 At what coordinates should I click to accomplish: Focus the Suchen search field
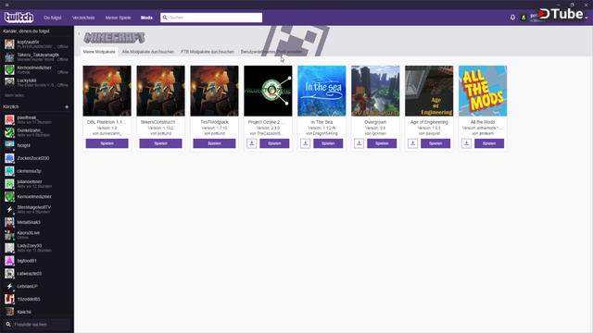[x=211, y=18]
